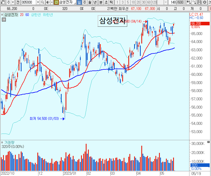Click the 05/19 date label

(x=196, y=174)
